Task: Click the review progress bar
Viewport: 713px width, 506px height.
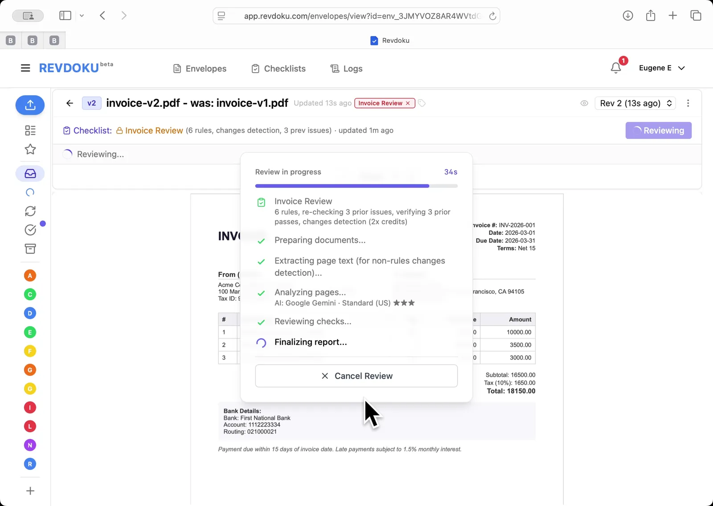Action: click(356, 186)
